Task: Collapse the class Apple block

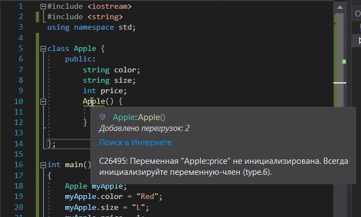Action: click(x=43, y=49)
